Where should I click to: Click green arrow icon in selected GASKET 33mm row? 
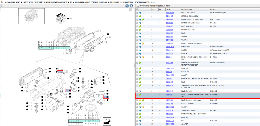[x=140, y=95]
